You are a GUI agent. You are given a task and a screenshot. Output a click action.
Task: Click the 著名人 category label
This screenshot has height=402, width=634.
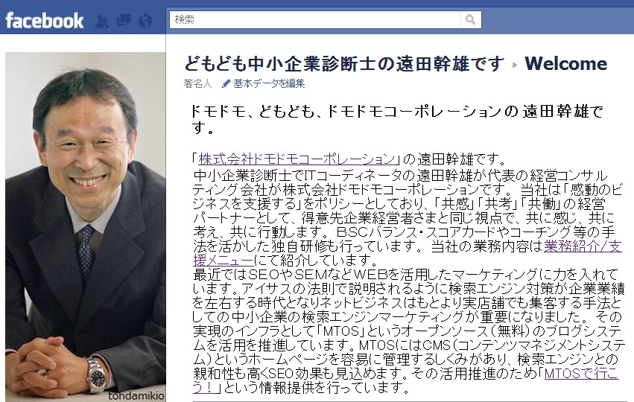(197, 83)
